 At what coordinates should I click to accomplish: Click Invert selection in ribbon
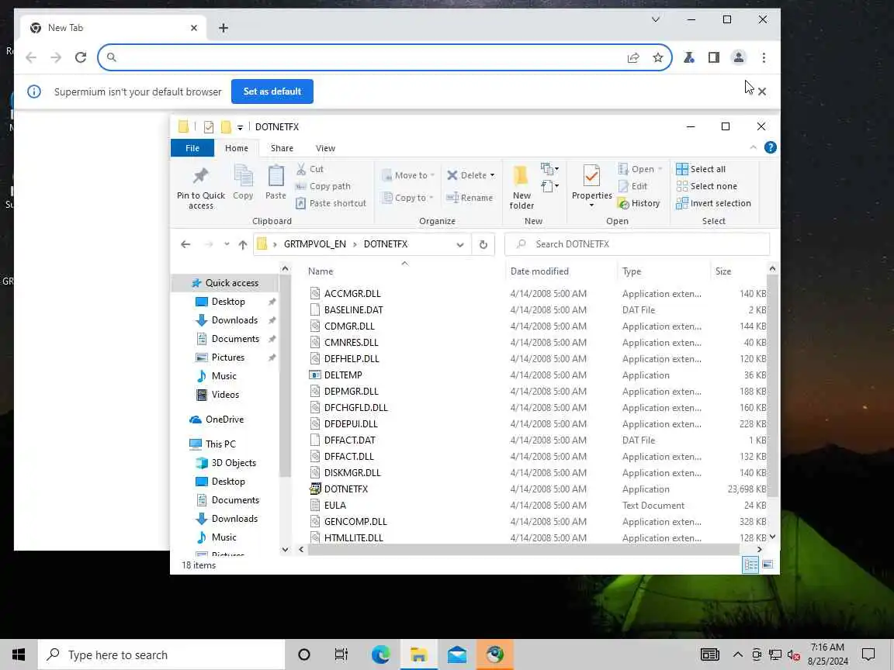click(x=713, y=203)
